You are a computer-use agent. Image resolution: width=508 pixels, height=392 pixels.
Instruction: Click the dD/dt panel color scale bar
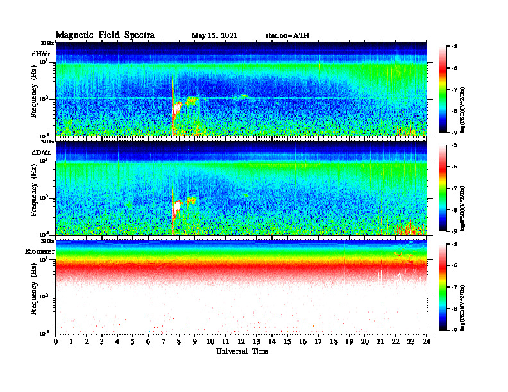click(442, 188)
